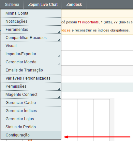This screenshot has height=141, width=133.
Task: Open Gerenciar Lojas
Action: tap(31, 119)
